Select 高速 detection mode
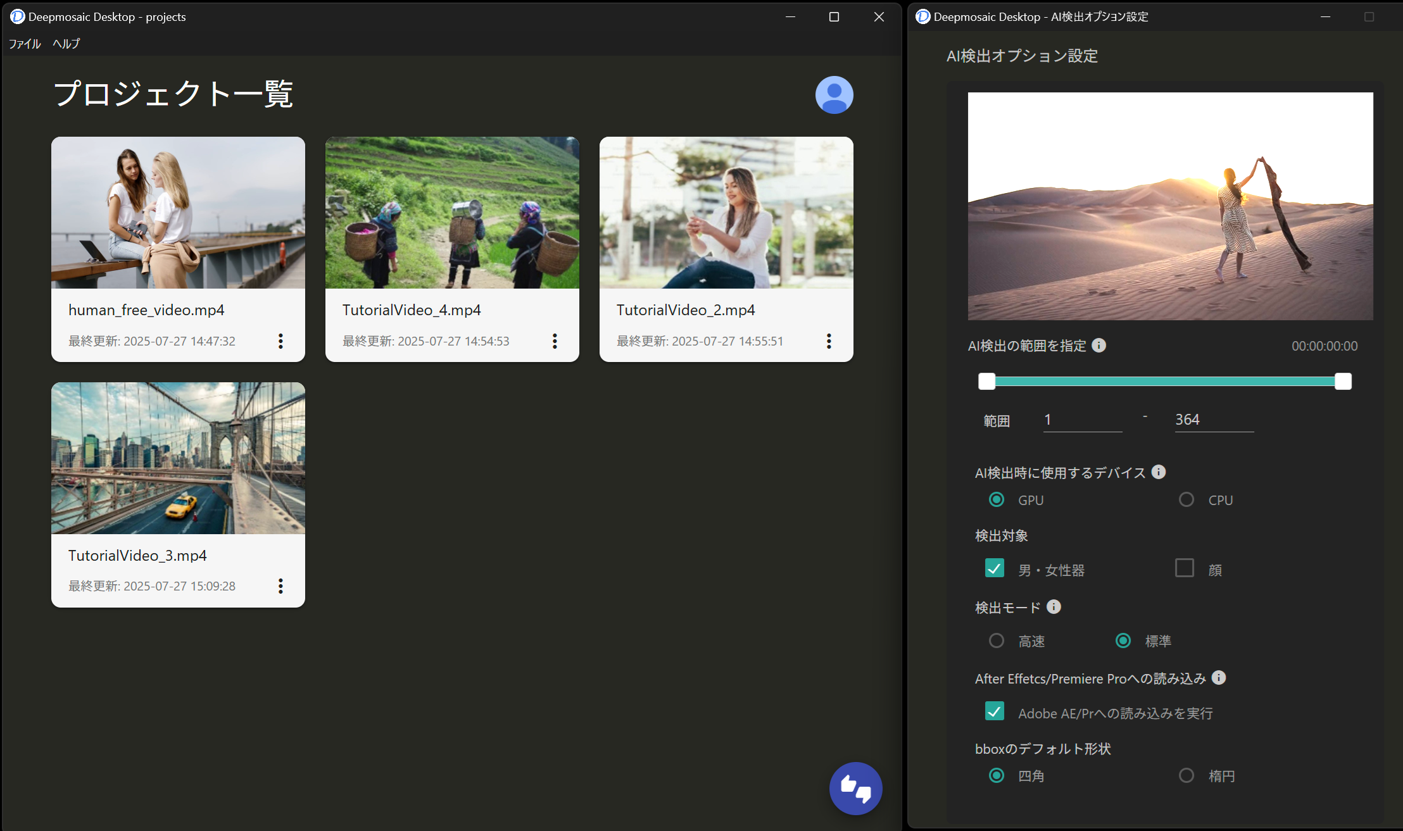 (997, 641)
